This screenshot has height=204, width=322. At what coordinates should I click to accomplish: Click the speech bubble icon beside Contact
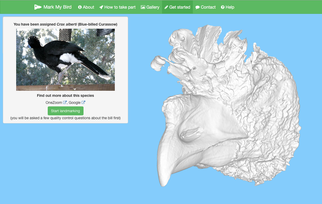point(197,7)
